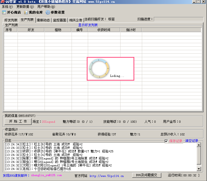Click the 清空记录 link
Viewport: 207px width, 181px height.
[x=192, y=141]
